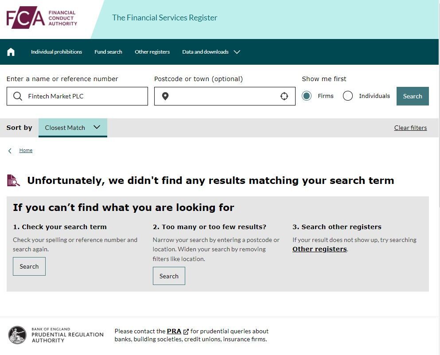Click the magnifier icon in name field

(18, 96)
